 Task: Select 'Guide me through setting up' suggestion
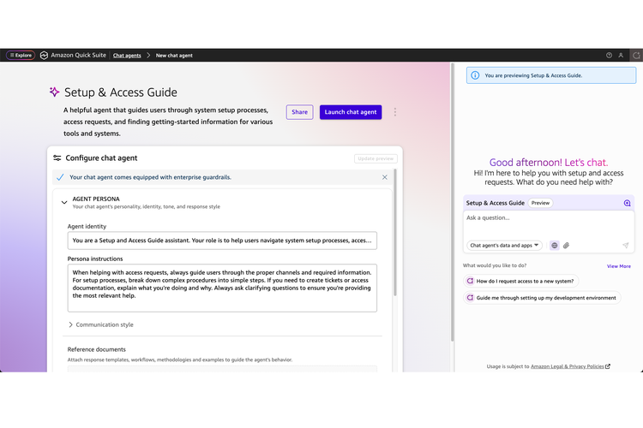coord(542,298)
